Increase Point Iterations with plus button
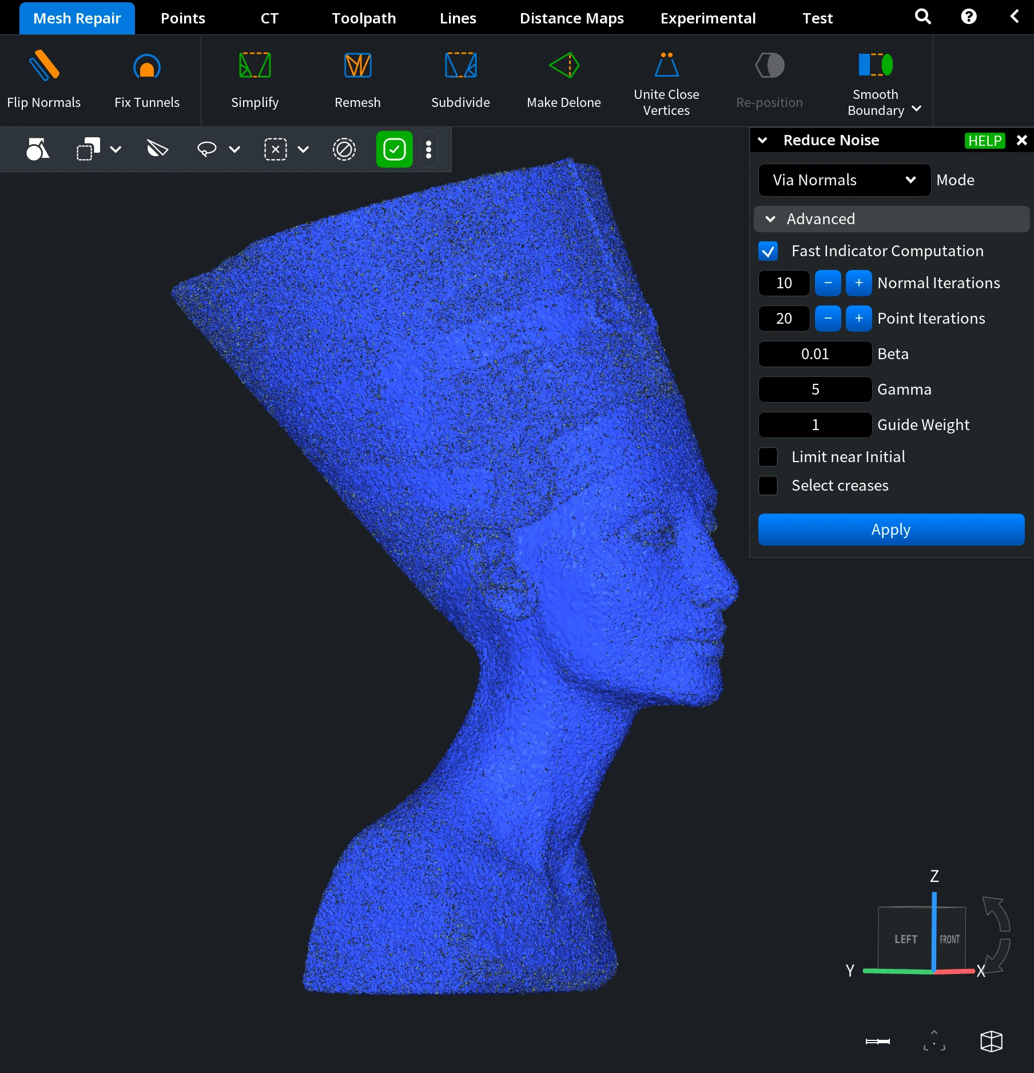1034x1073 pixels. click(859, 319)
